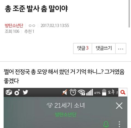This screenshot has width=131, height=128.
Task: Click the ㅇㅇ author name
Action: [32, 25]
